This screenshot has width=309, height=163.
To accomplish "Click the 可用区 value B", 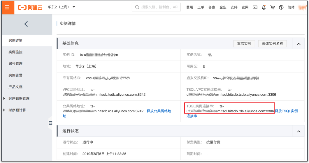I will (204, 66).
